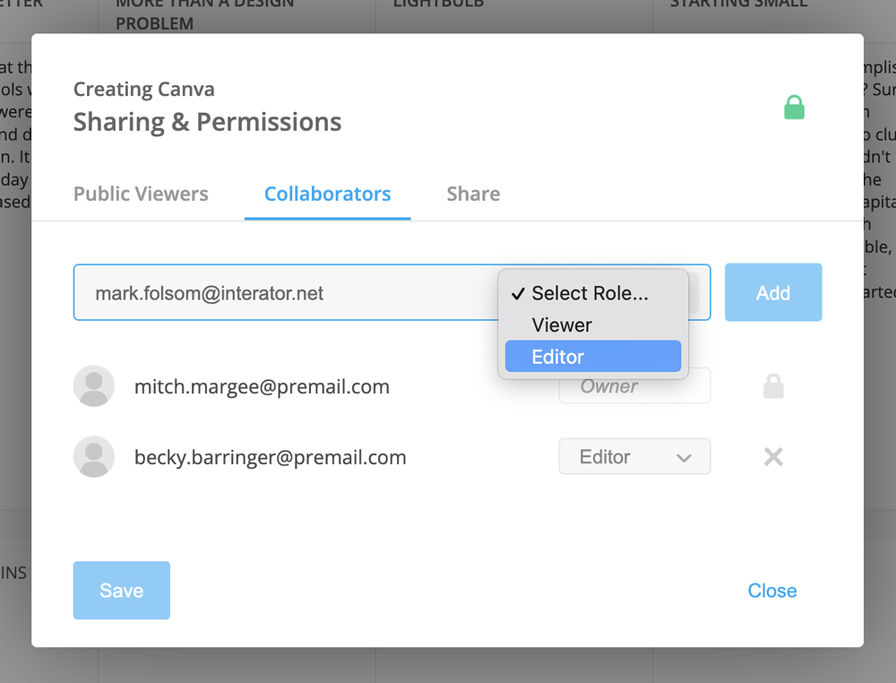
Task: Remove becky.barringer collaborator with the X icon
Action: 773,456
